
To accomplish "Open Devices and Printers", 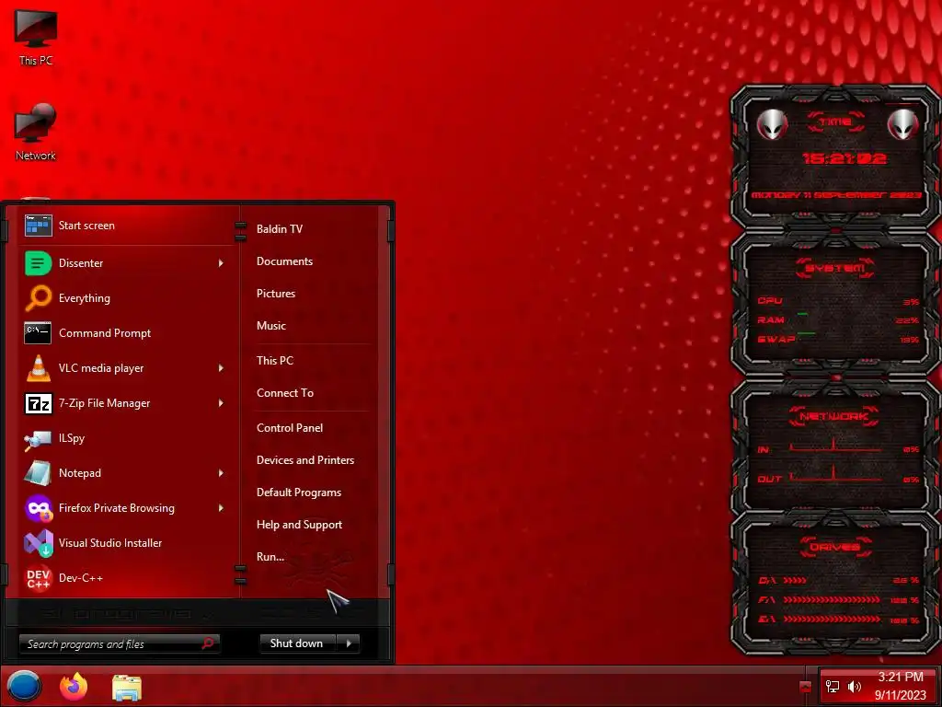I will tap(305, 460).
